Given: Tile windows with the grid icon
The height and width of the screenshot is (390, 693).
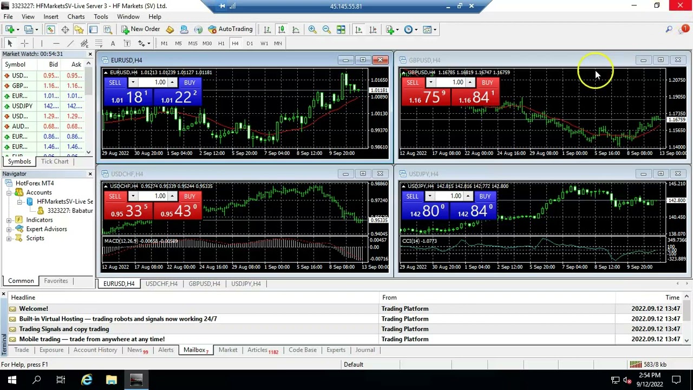Looking at the screenshot, I should [x=341, y=29].
